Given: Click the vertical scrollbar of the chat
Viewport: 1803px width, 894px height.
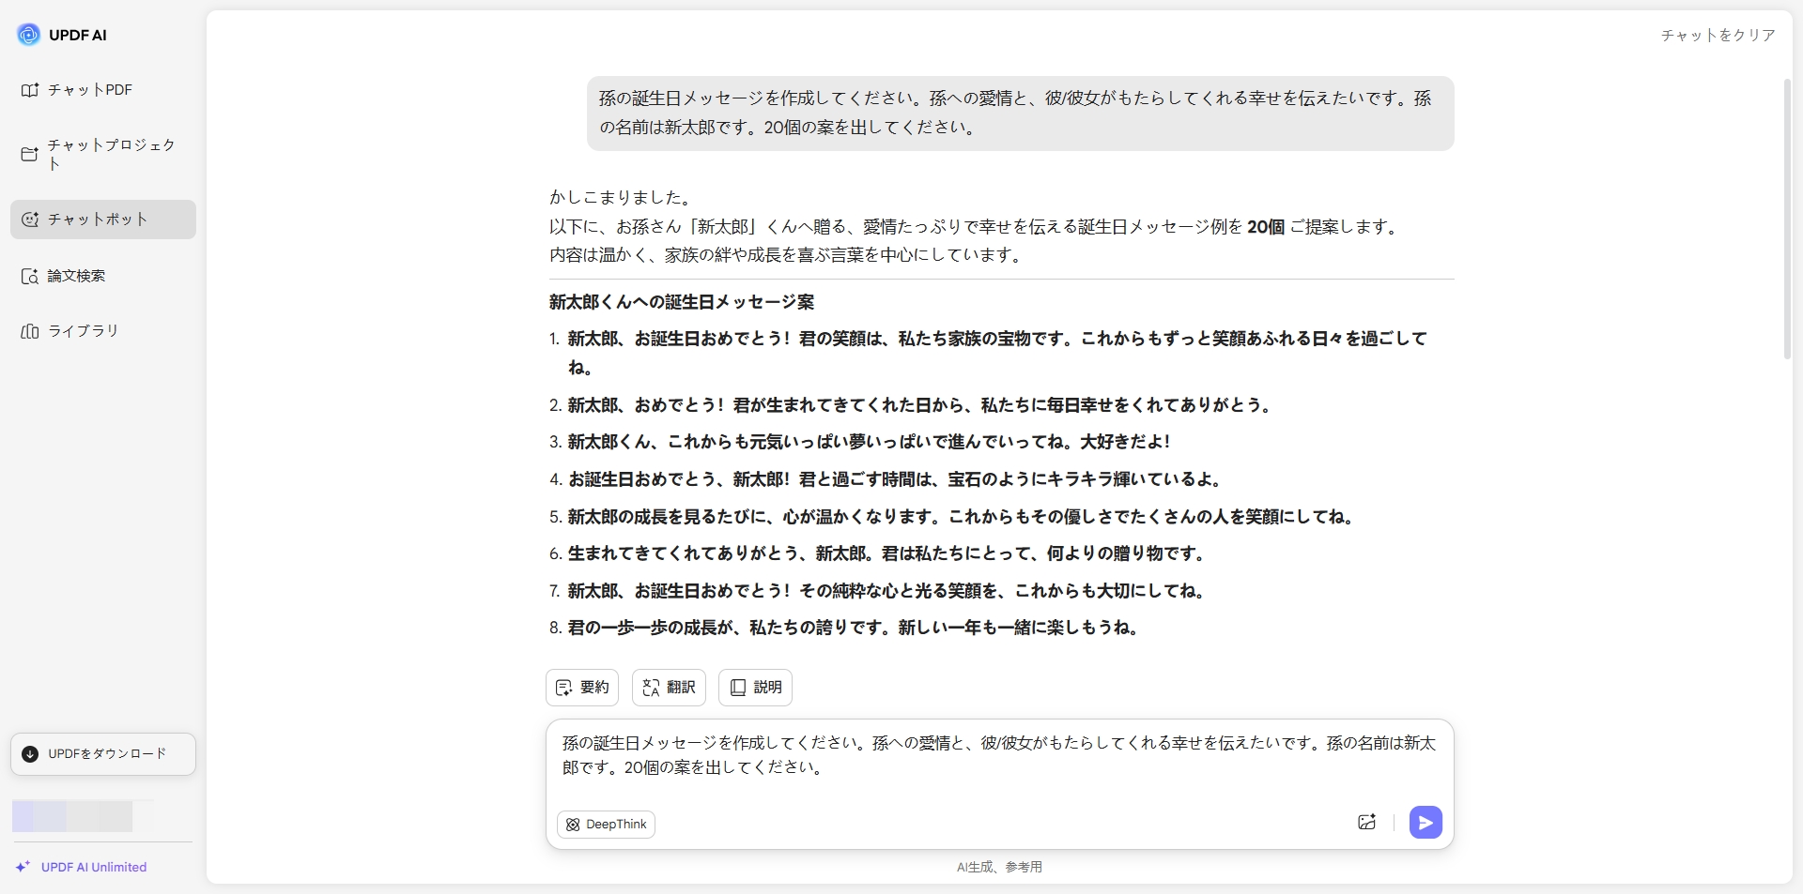Looking at the screenshot, I should click(x=1787, y=219).
